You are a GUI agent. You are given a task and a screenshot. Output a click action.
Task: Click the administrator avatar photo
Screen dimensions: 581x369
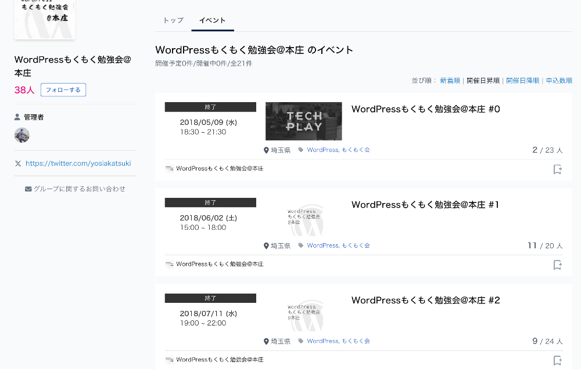22,135
